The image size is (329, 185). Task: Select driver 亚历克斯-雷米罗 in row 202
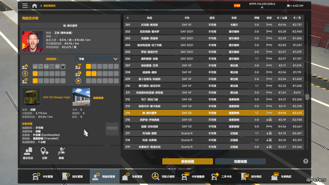tap(214, 32)
